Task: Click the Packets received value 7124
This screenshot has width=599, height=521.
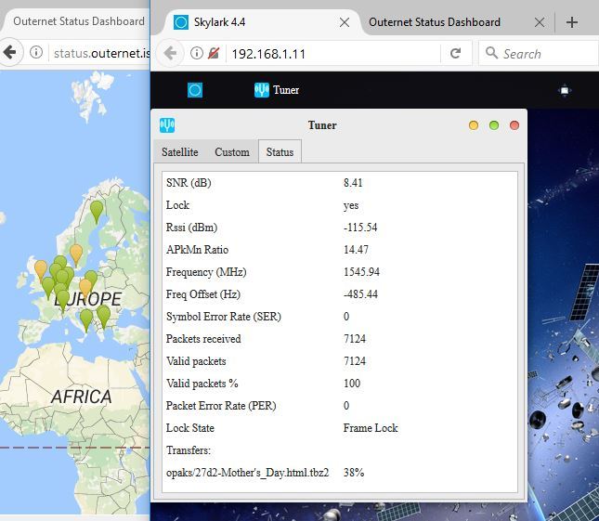Action: 355,339
